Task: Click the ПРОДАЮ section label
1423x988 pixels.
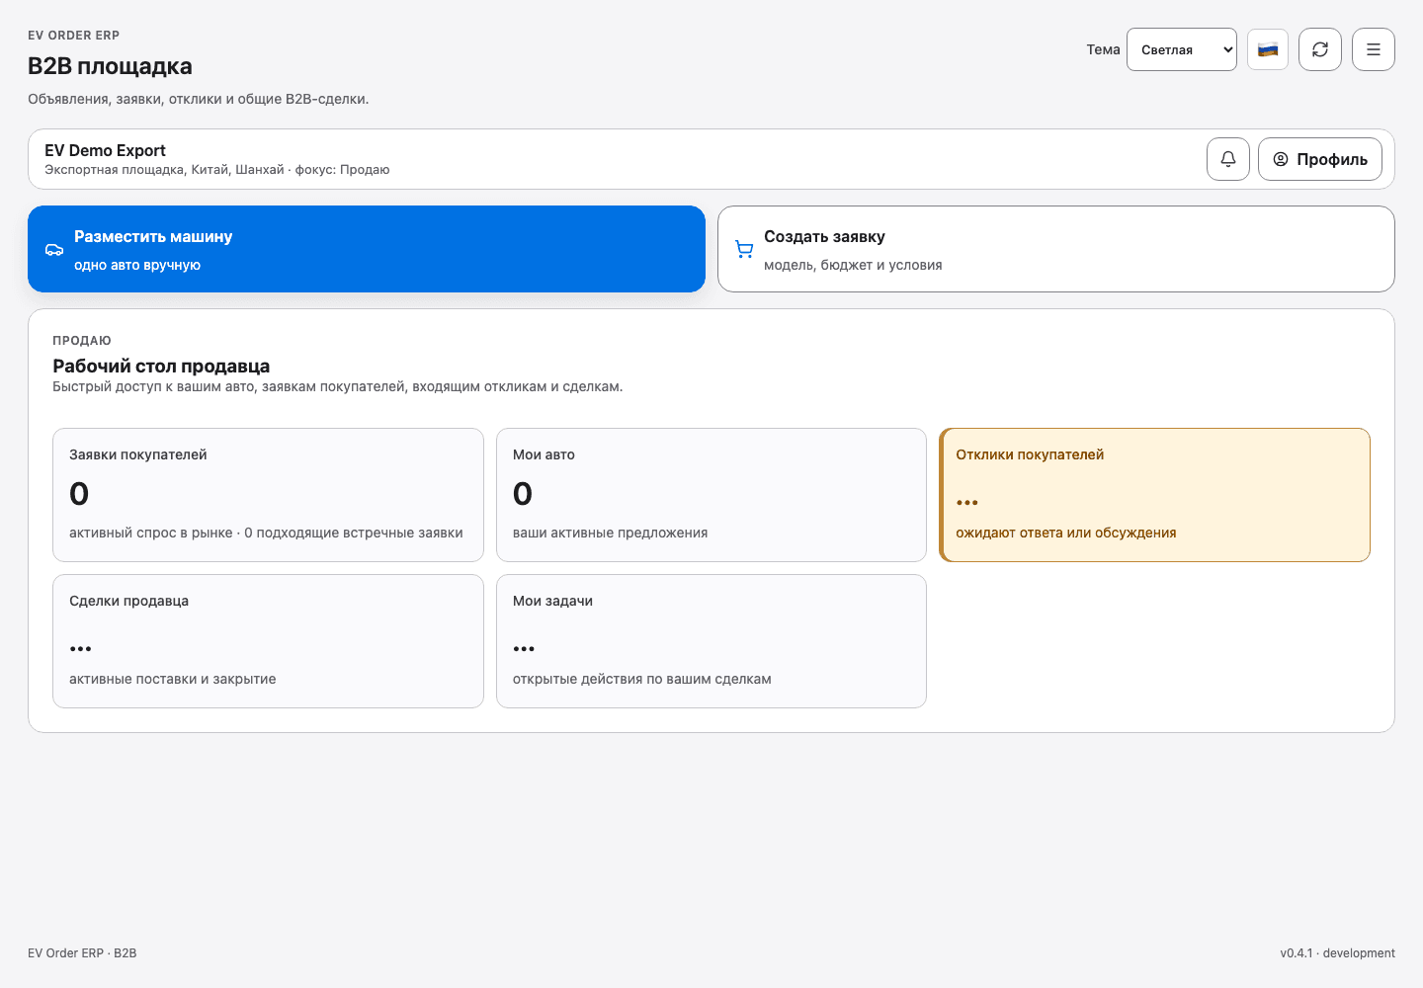Action: 82,341
